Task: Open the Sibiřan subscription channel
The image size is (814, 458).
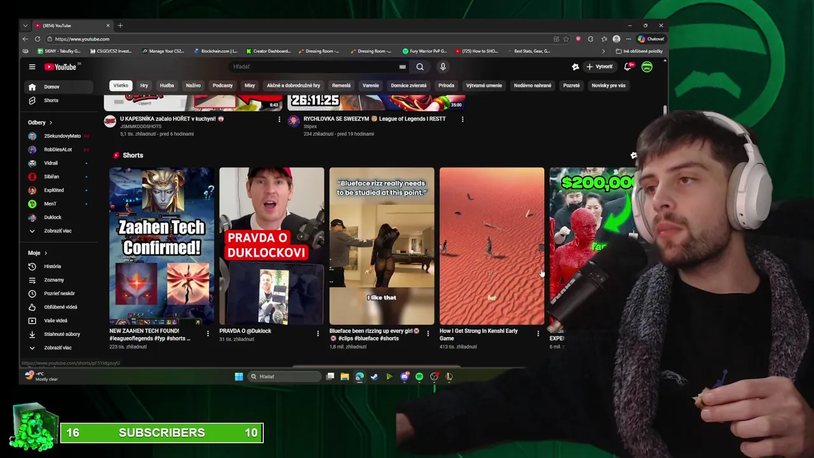Action: pyautogui.click(x=57, y=177)
